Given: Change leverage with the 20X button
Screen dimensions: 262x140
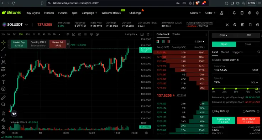Looking at the screenshot, I should point(248,35).
